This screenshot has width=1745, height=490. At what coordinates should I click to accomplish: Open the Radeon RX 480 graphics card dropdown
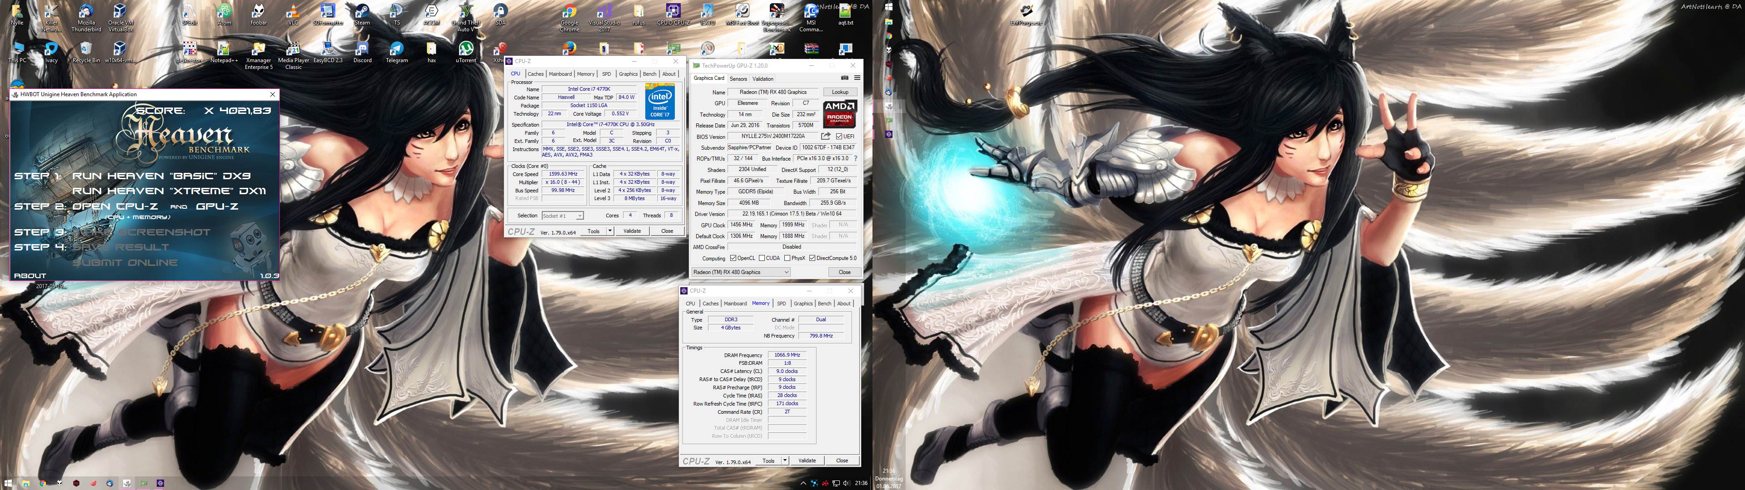[741, 272]
